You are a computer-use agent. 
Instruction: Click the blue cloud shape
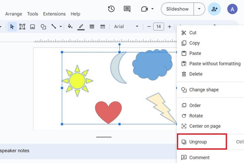coord(152,64)
